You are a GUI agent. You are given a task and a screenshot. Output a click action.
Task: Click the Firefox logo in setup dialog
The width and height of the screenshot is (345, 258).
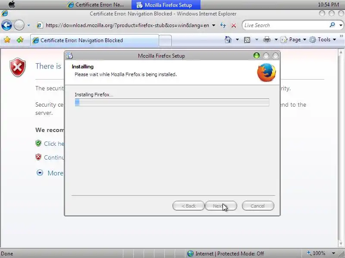pyautogui.click(x=266, y=72)
